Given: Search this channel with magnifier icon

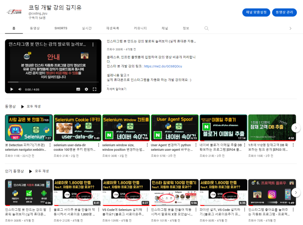Looking at the screenshot, I should coord(206,29).
